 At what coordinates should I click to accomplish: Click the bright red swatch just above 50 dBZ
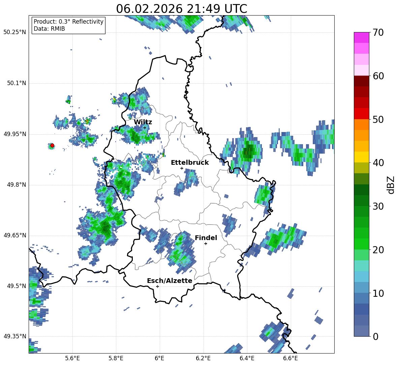coord(361,114)
